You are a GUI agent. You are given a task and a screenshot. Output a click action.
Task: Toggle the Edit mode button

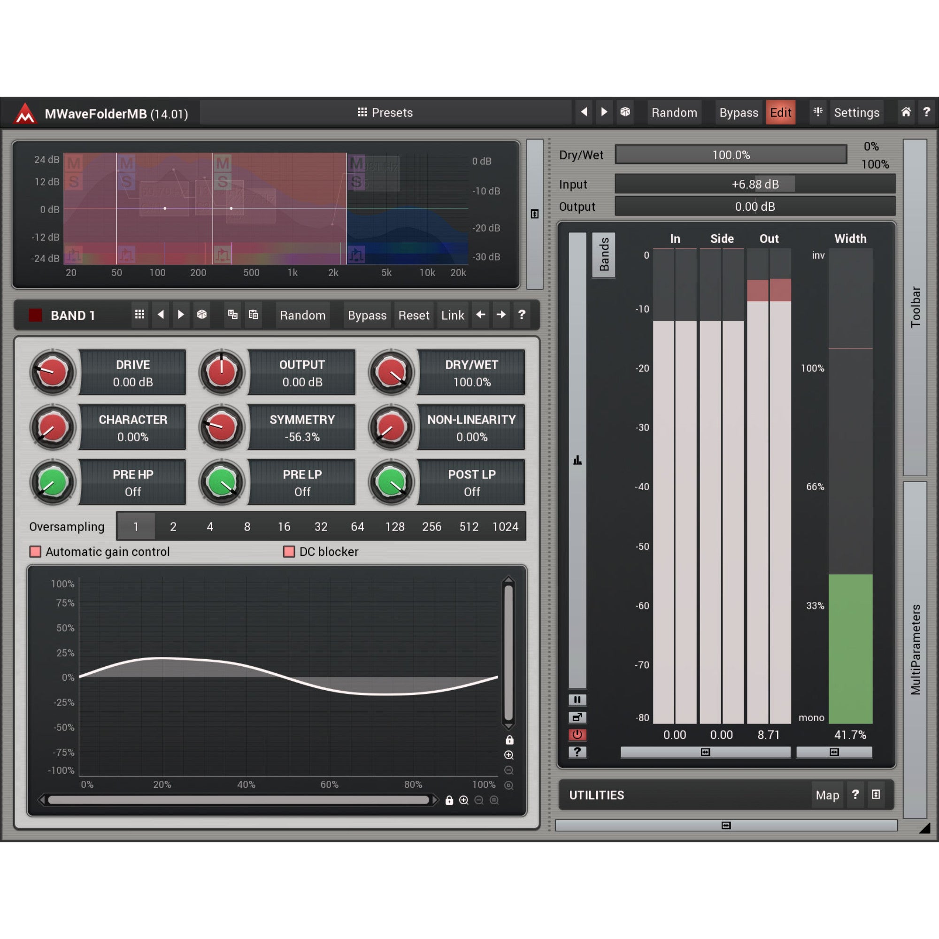tap(781, 113)
